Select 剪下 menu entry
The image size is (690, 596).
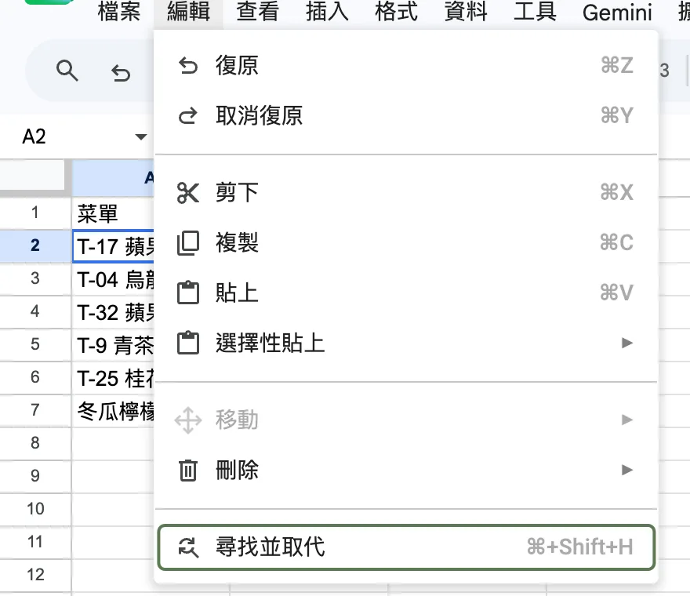pos(406,193)
